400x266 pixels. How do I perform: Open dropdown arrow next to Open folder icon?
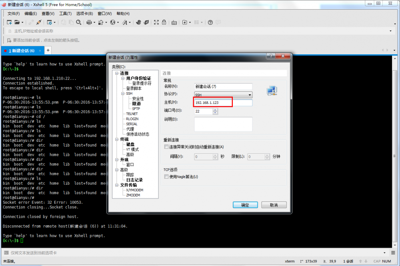(x=22, y=22)
